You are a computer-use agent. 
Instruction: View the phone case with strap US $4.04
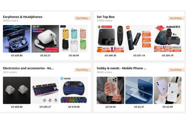pos(110,90)
